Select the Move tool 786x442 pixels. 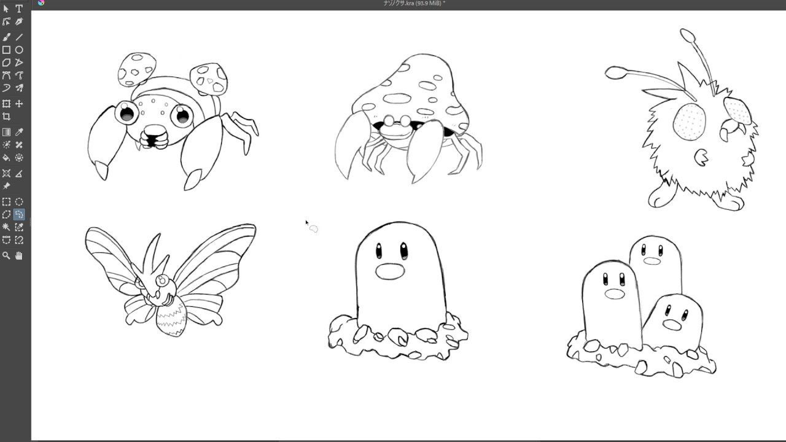pyautogui.click(x=19, y=104)
